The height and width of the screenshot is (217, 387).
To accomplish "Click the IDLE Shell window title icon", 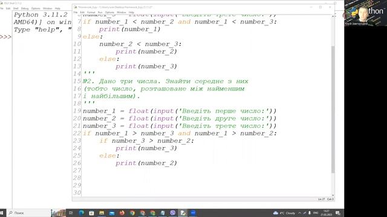I will pyautogui.click(x=1, y=3).
